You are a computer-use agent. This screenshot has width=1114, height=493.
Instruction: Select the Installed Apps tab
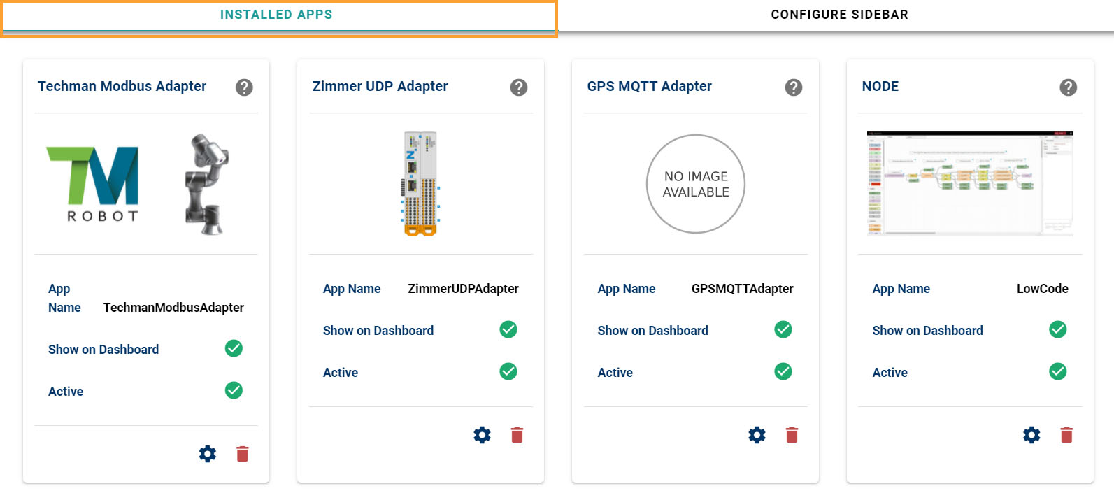point(276,15)
